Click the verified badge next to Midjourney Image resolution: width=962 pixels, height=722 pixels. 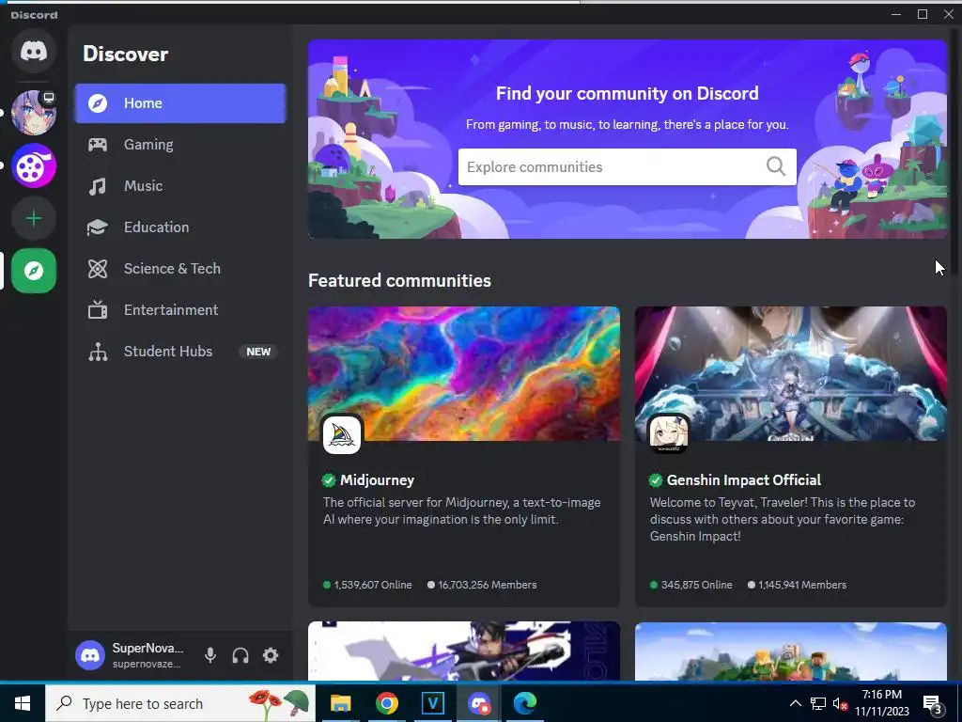pyautogui.click(x=329, y=480)
